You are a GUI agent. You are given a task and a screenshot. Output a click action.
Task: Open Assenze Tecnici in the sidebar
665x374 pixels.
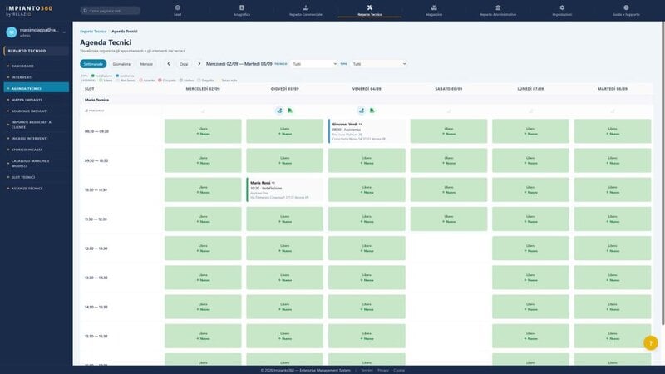point(36,189)
